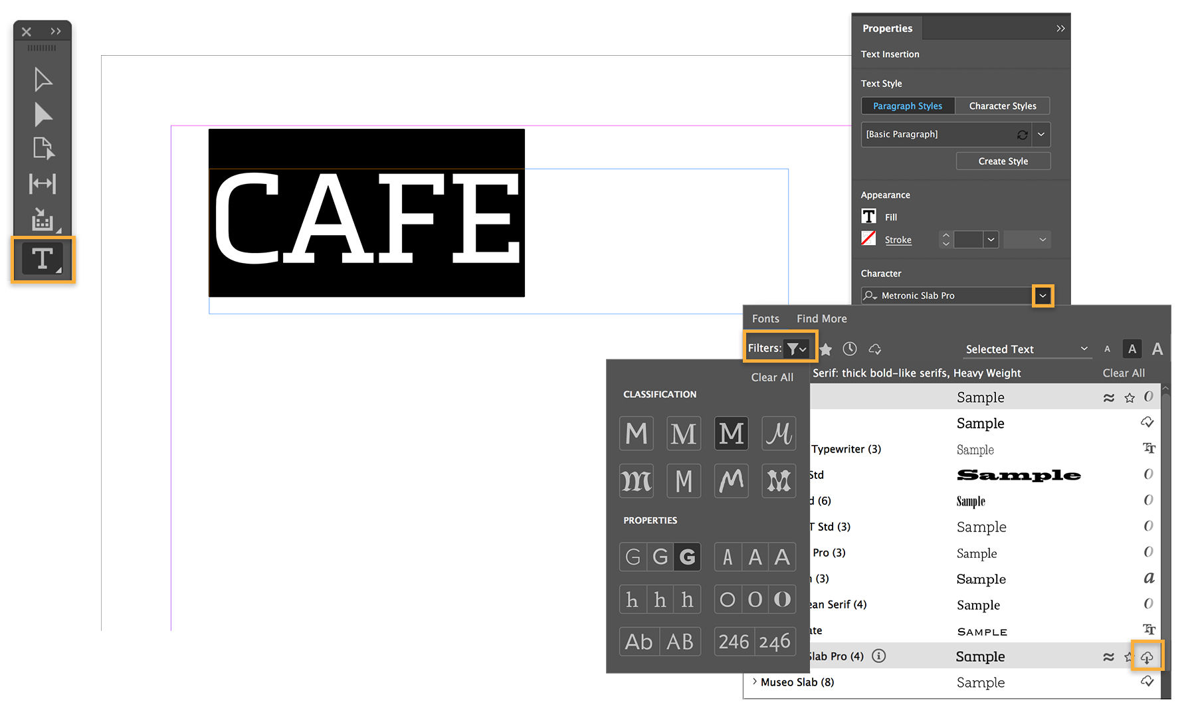Screen dimensions: 1196x724
Task: Click Clear All in the filters panel
Action: click(x=771, y=377)
